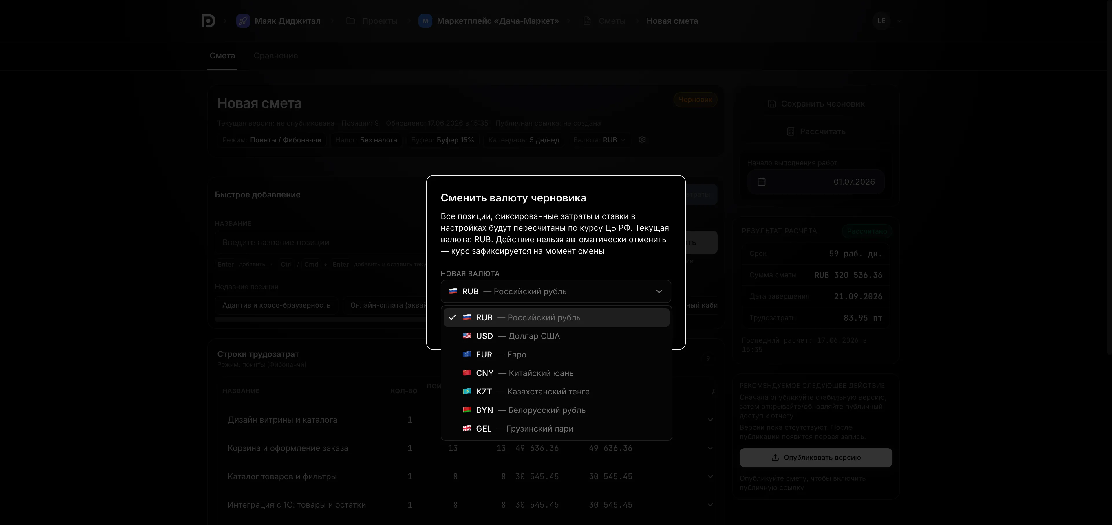Click the Корзина и оформление заказа row name
The height and width of the screenshot is (525, 1112).
click(288, 448)
